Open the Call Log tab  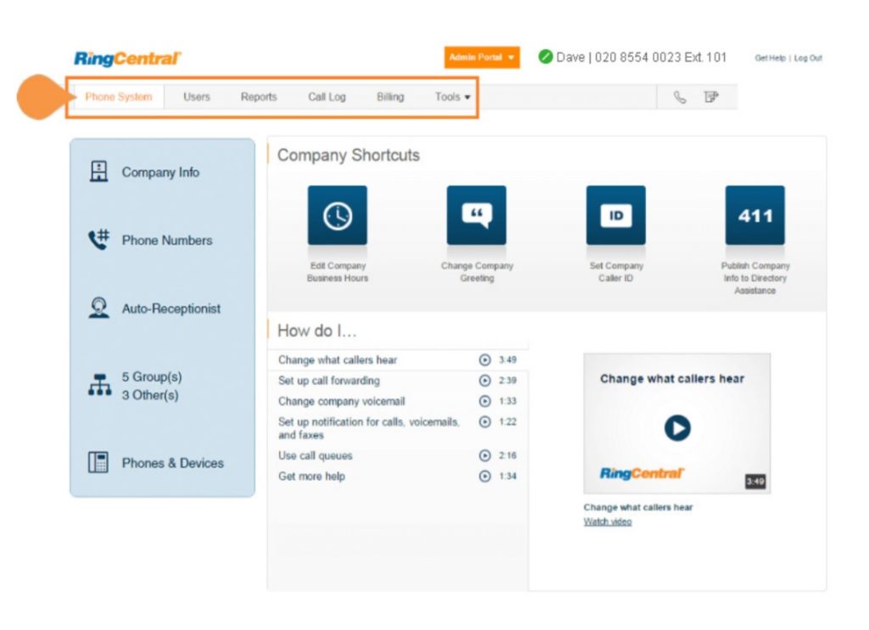click(327, 98)
